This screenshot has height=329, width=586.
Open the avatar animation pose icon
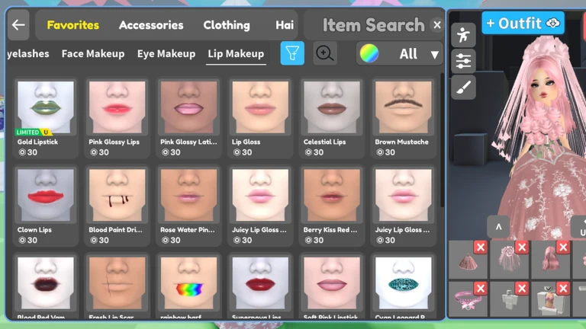[x=463, y=35]
